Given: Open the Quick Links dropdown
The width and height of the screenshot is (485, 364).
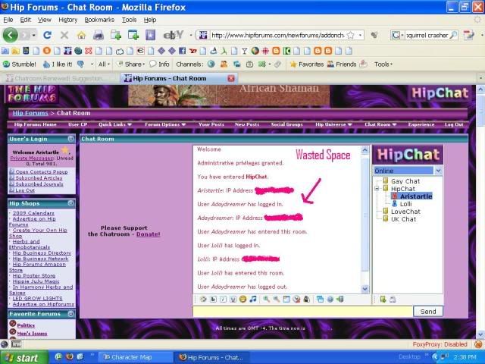Looking at the screenshot, I should coord(114,124).
